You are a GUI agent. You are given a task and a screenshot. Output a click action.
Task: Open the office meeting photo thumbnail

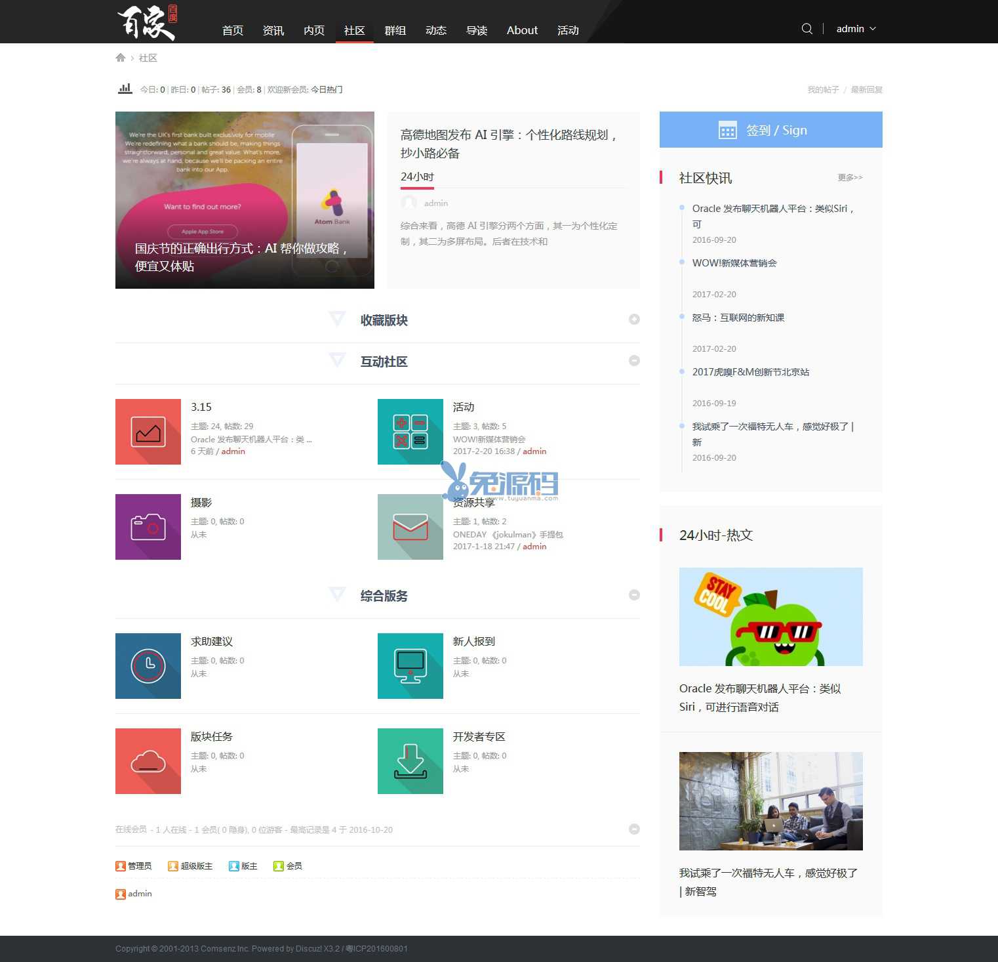click(x=771, y=801)
